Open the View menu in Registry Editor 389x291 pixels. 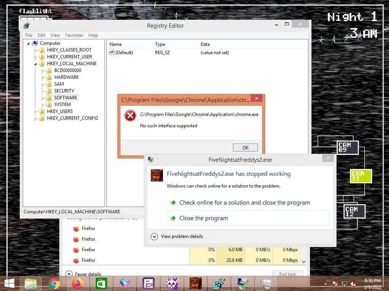55,35
